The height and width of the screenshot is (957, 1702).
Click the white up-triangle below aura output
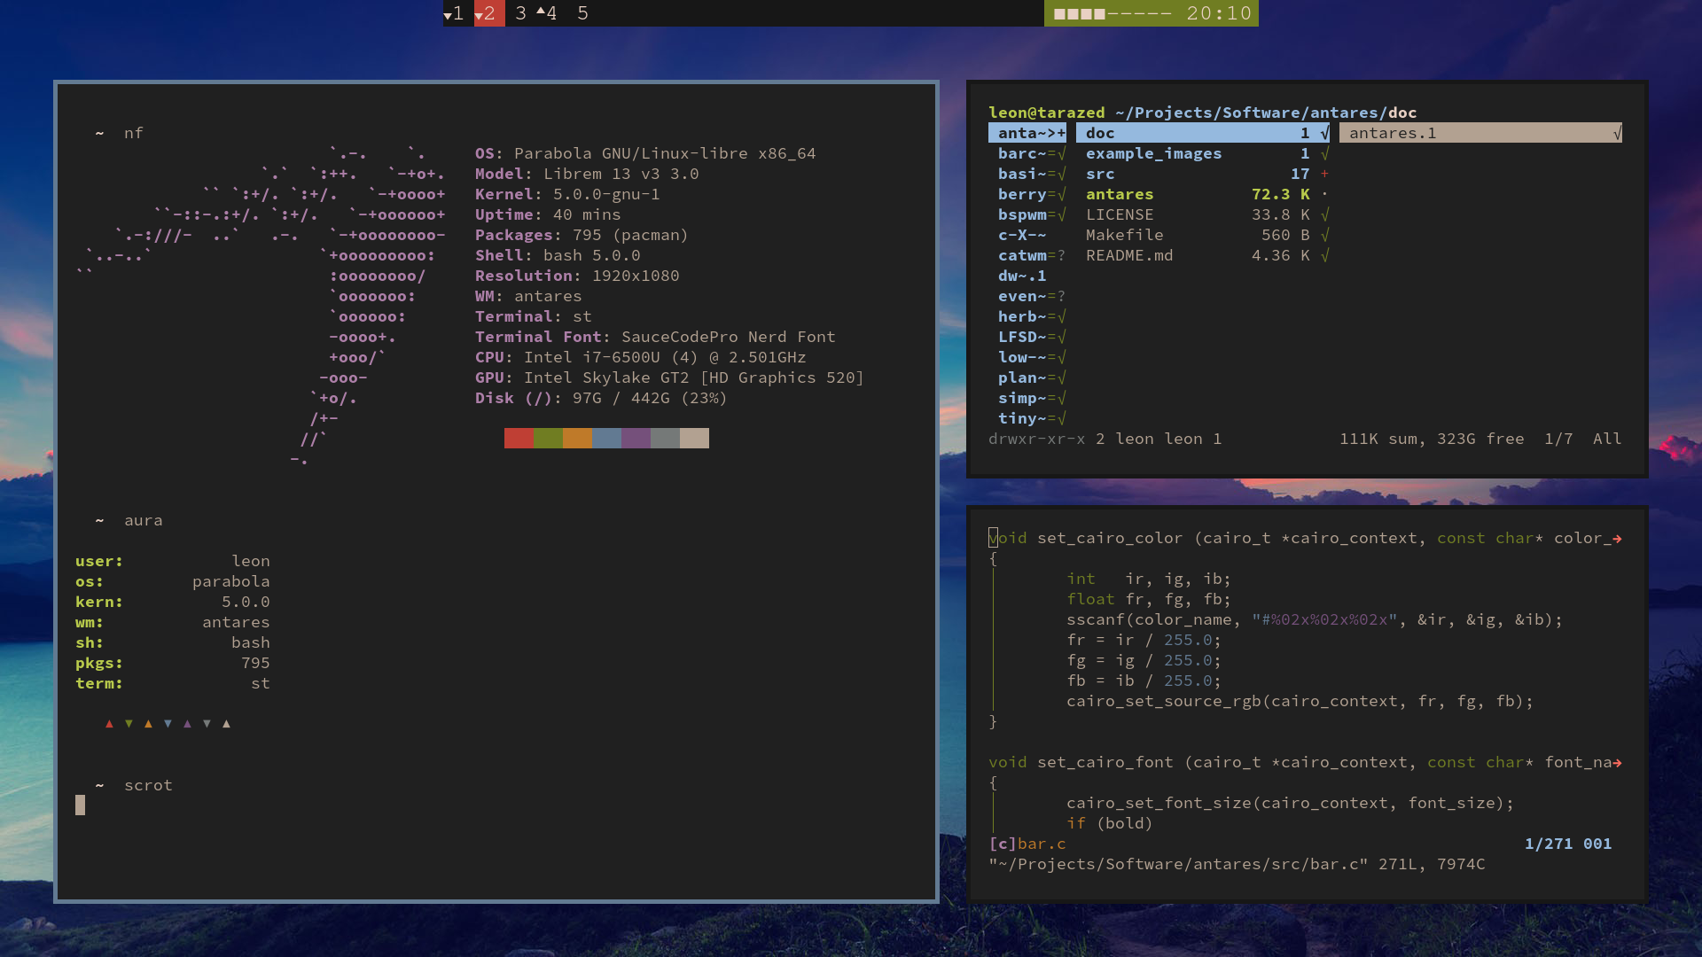(226, 724)
